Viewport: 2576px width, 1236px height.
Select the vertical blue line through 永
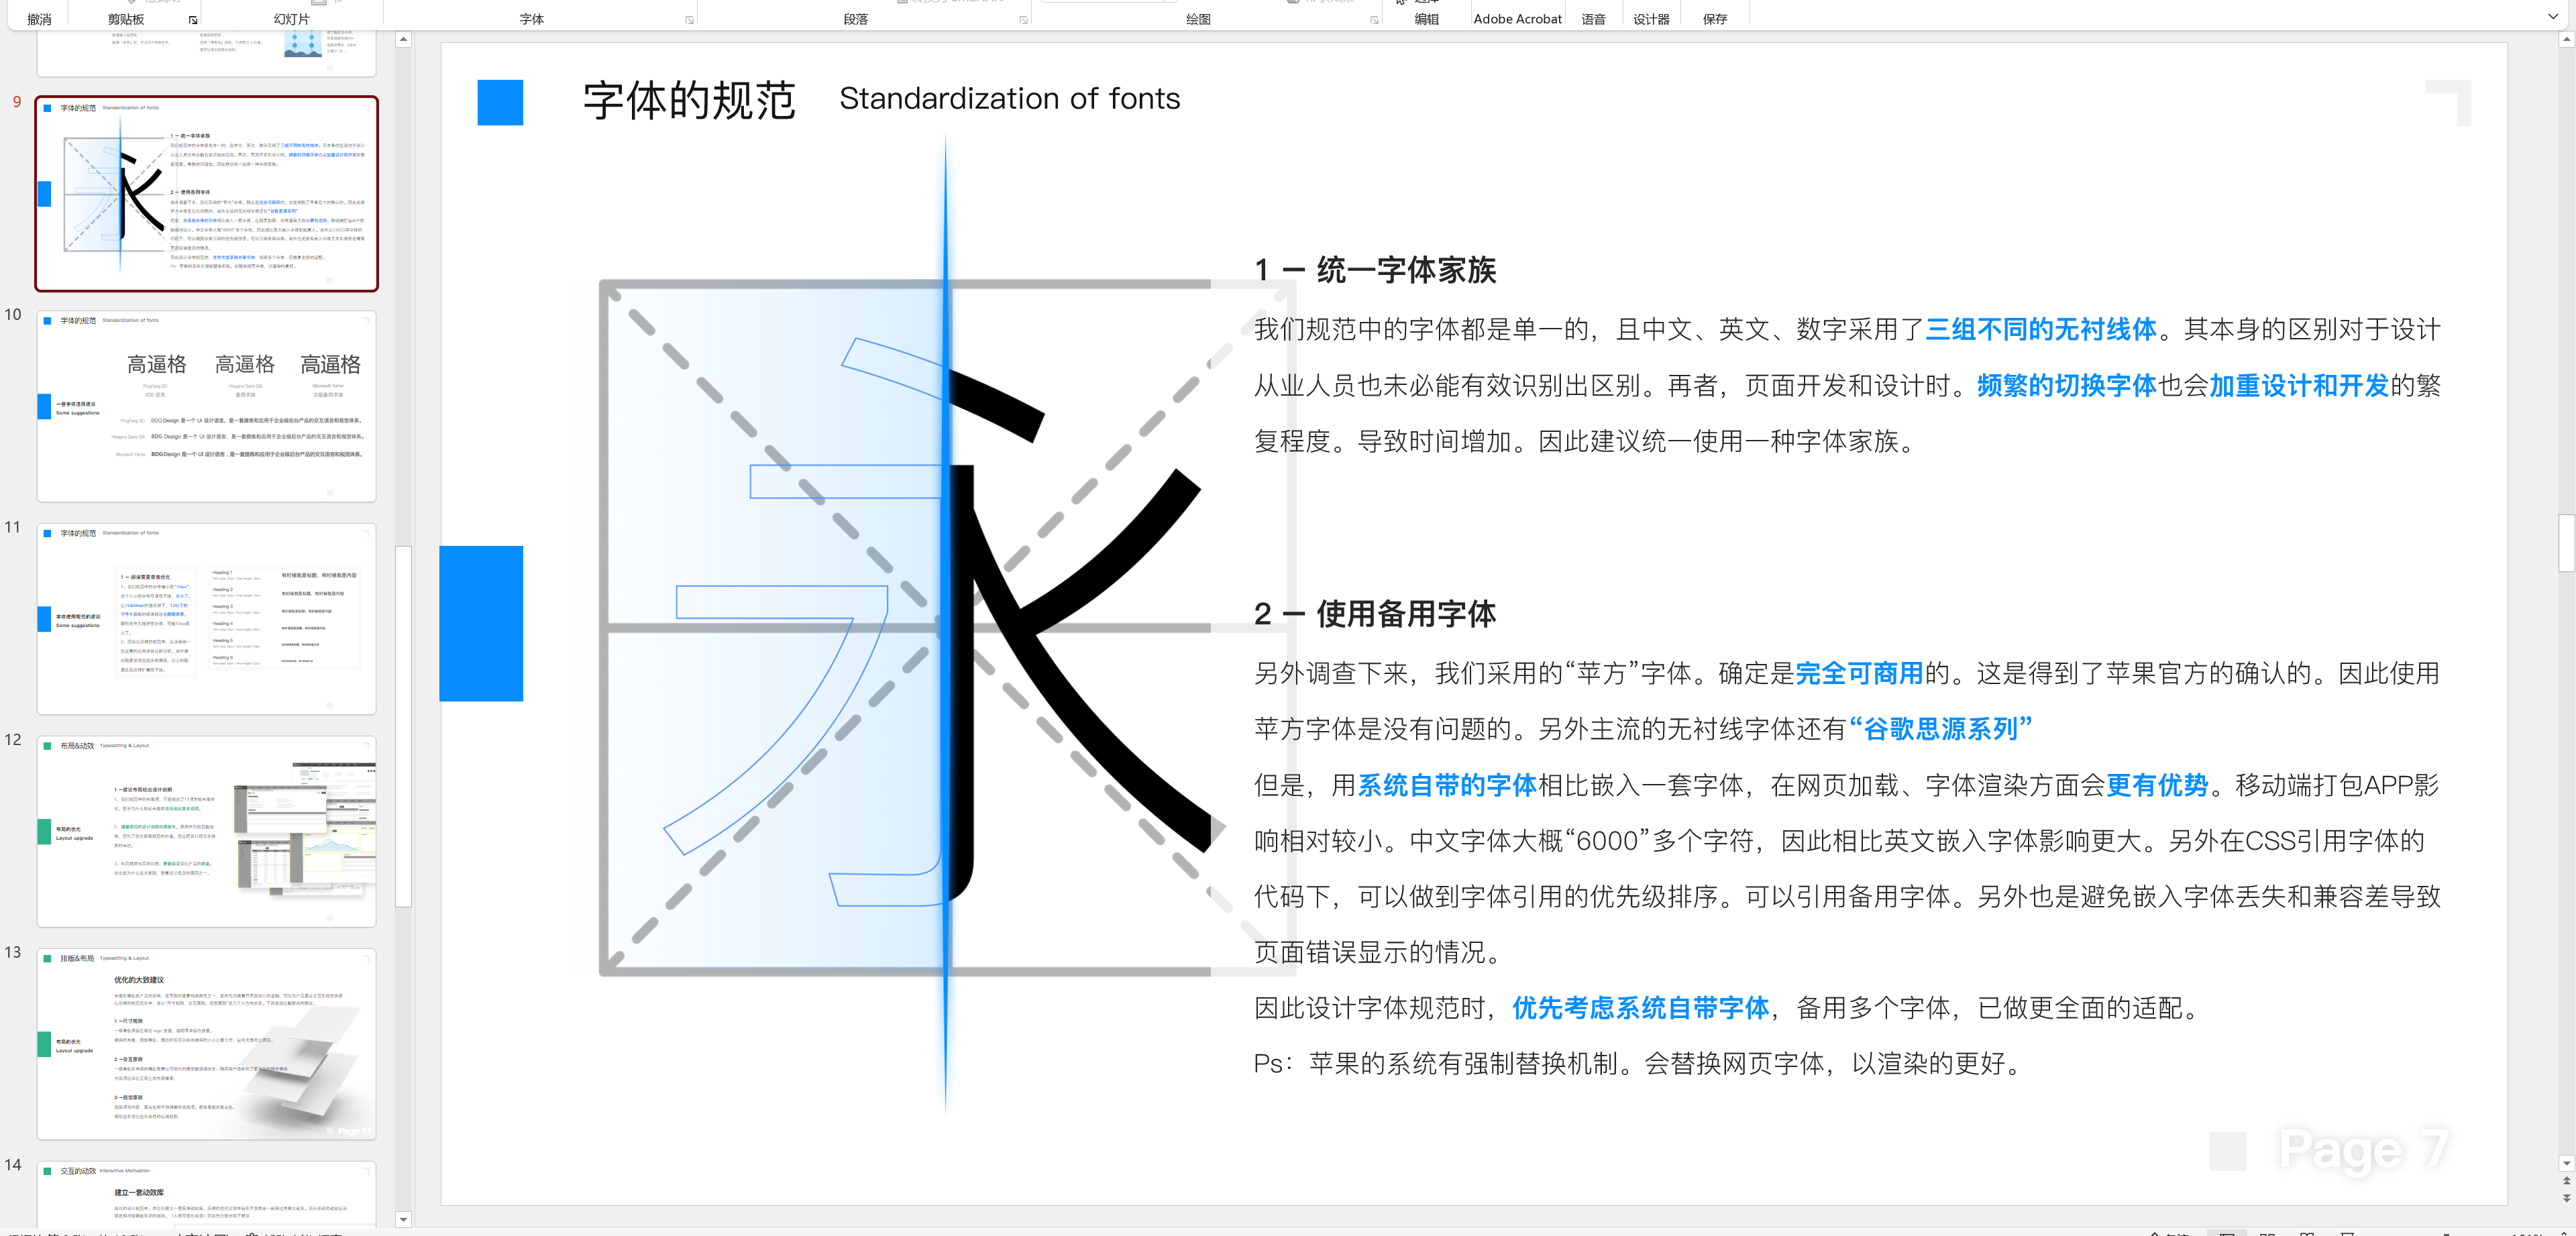click(x=945, y=625)
